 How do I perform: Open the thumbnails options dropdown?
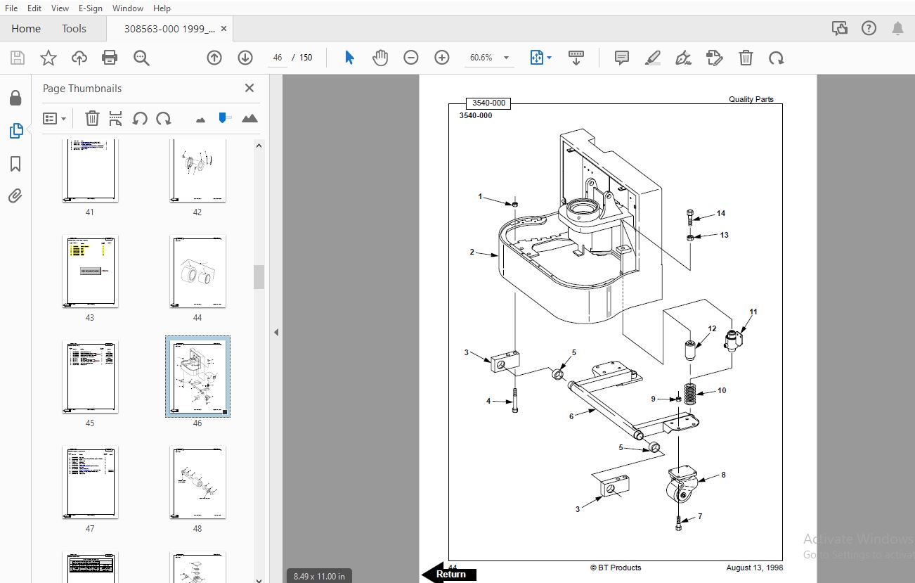[x=54, y=118]
